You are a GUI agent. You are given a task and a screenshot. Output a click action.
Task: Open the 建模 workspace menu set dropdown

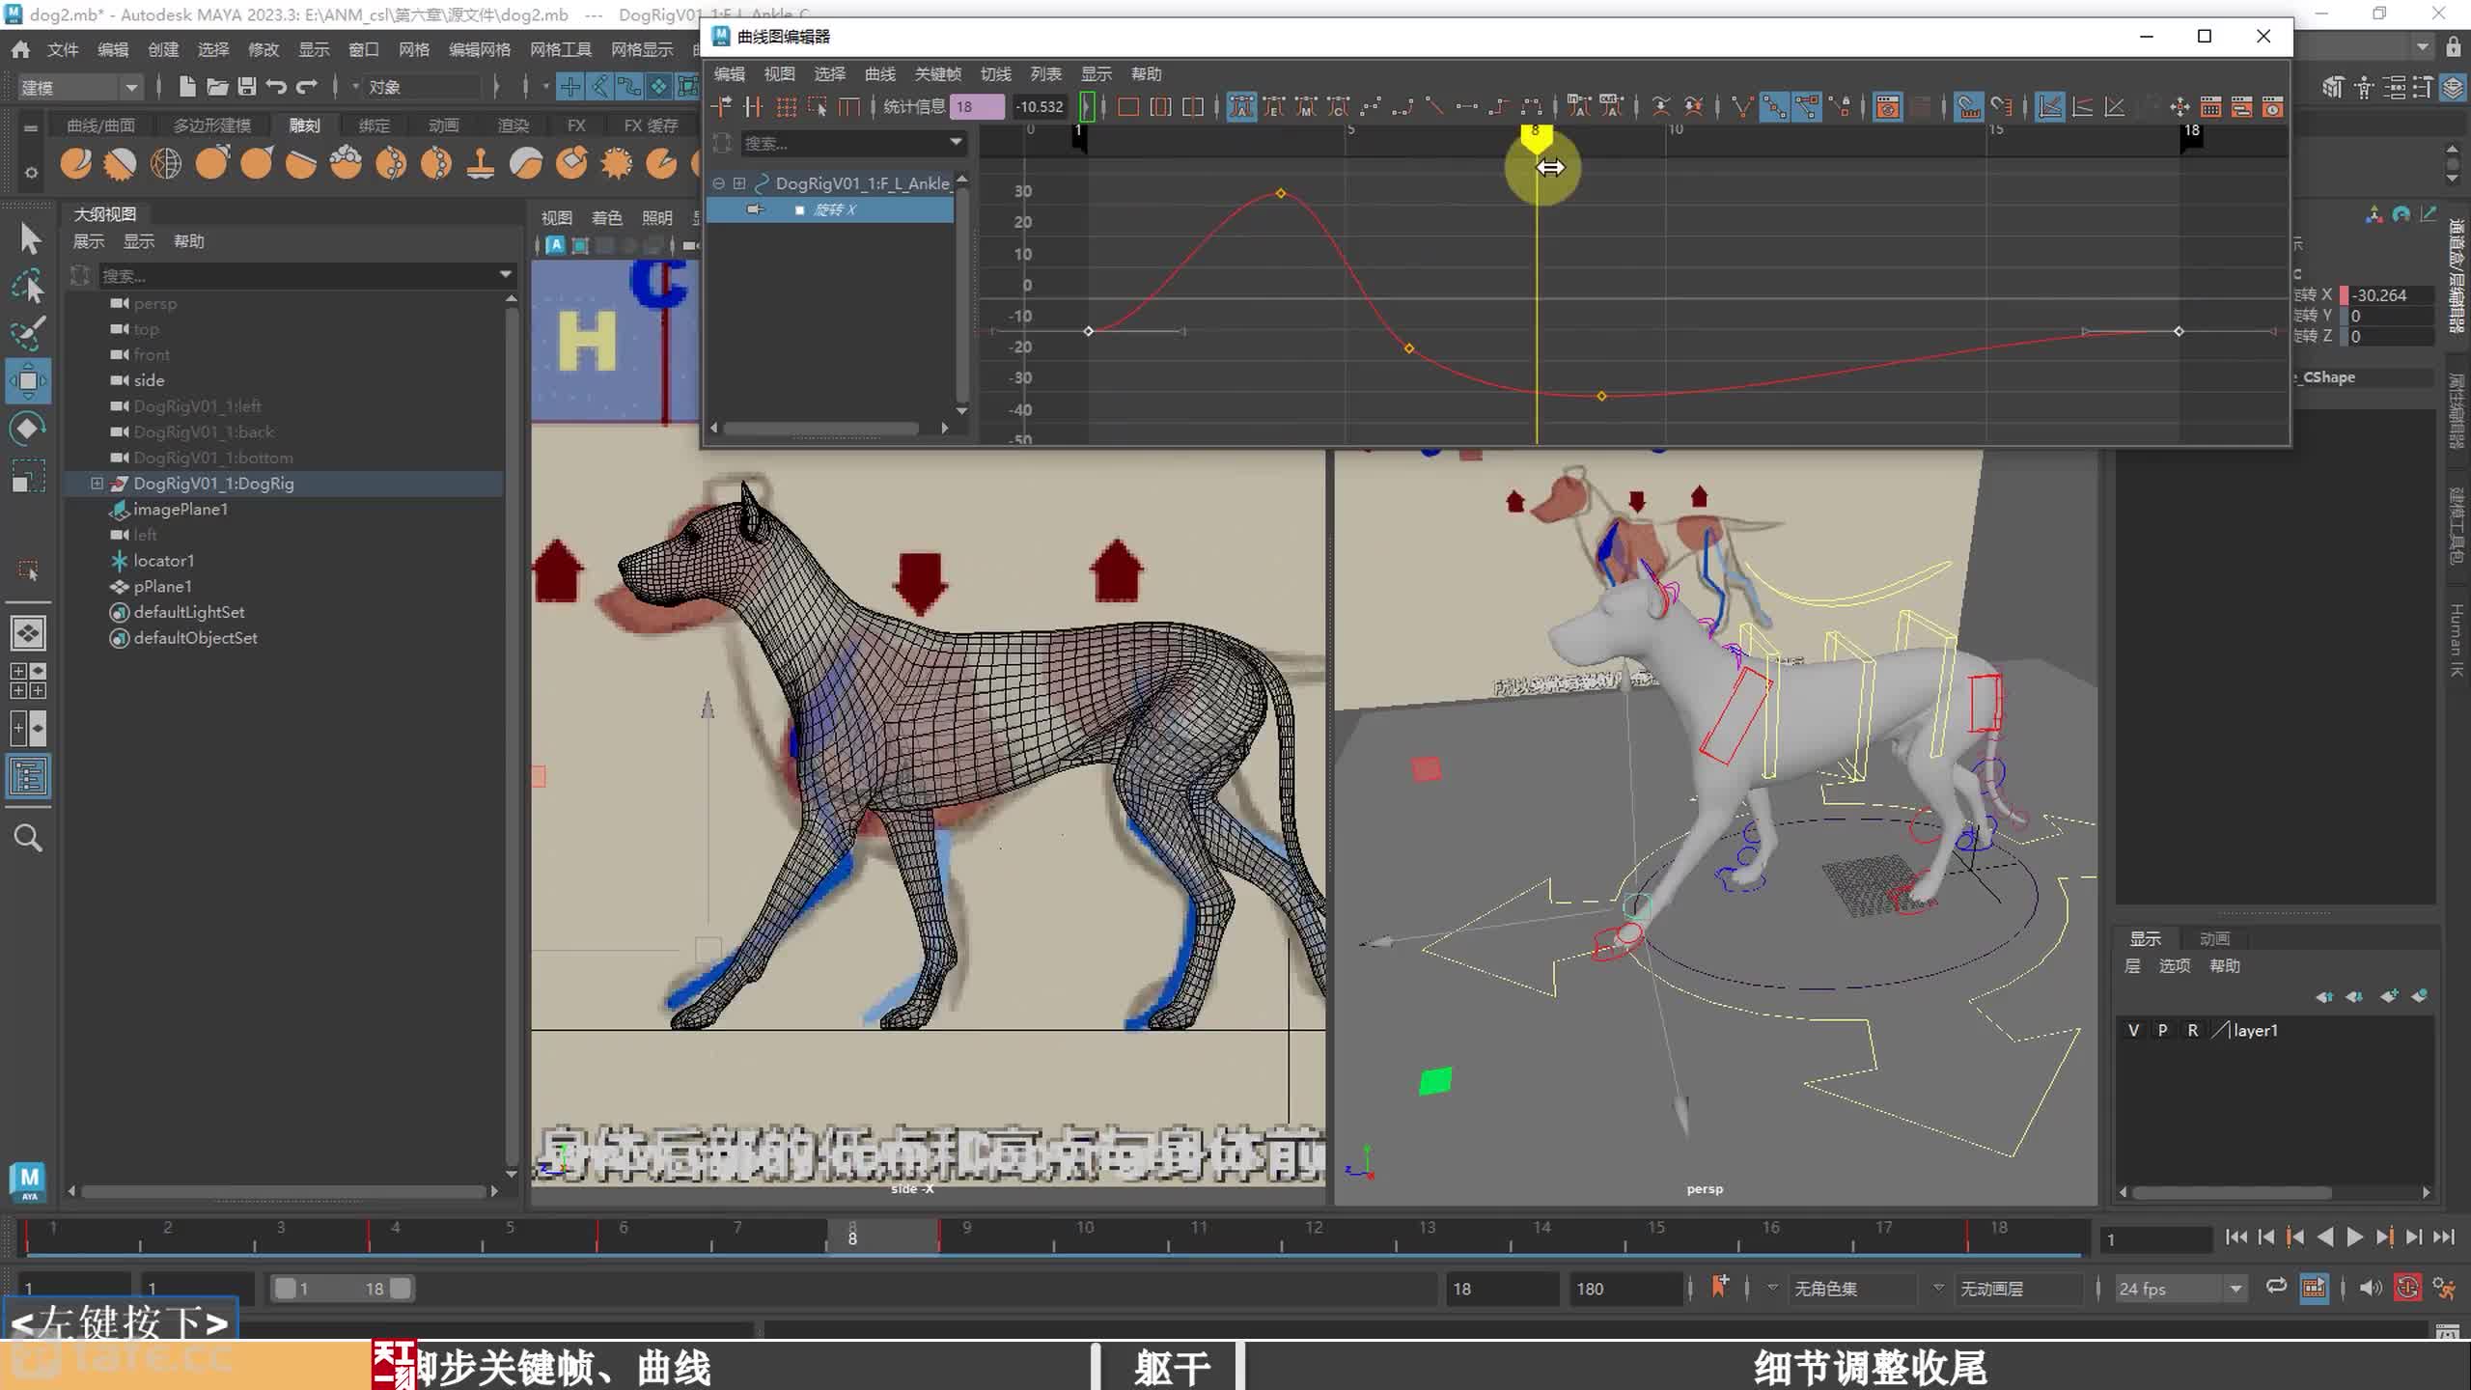79,87
